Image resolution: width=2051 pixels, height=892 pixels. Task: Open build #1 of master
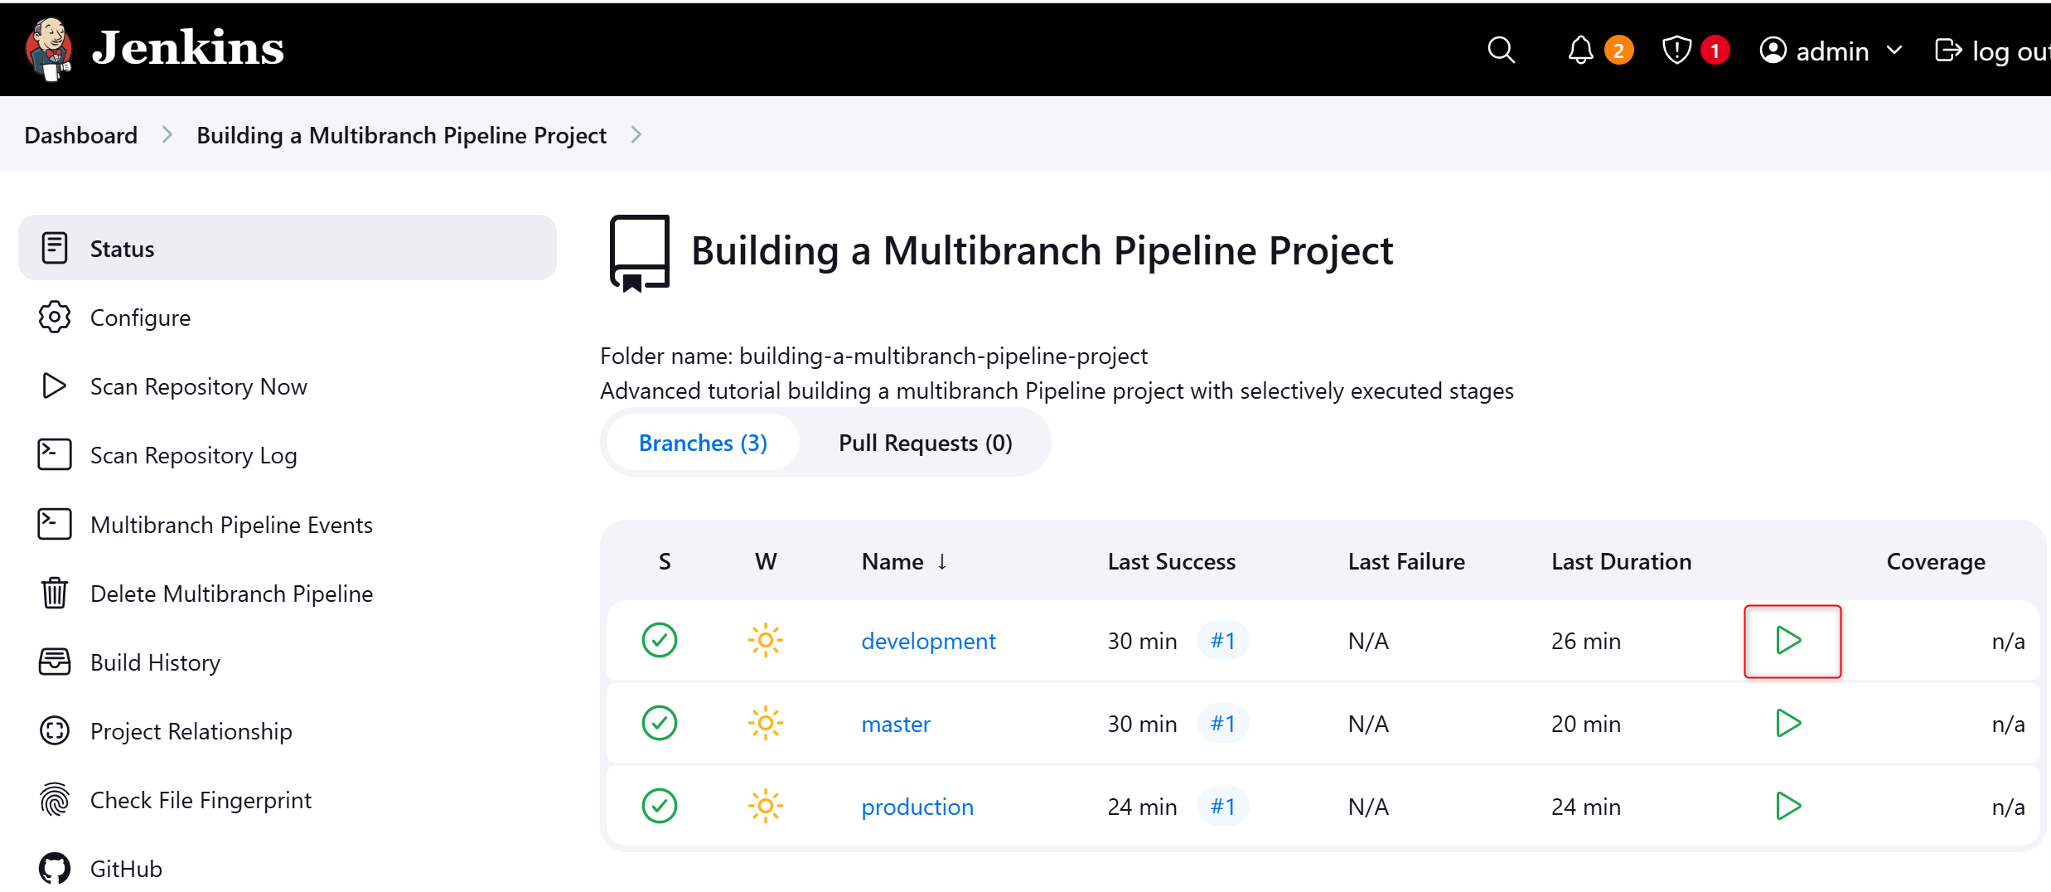click(x=1223, y=723)
